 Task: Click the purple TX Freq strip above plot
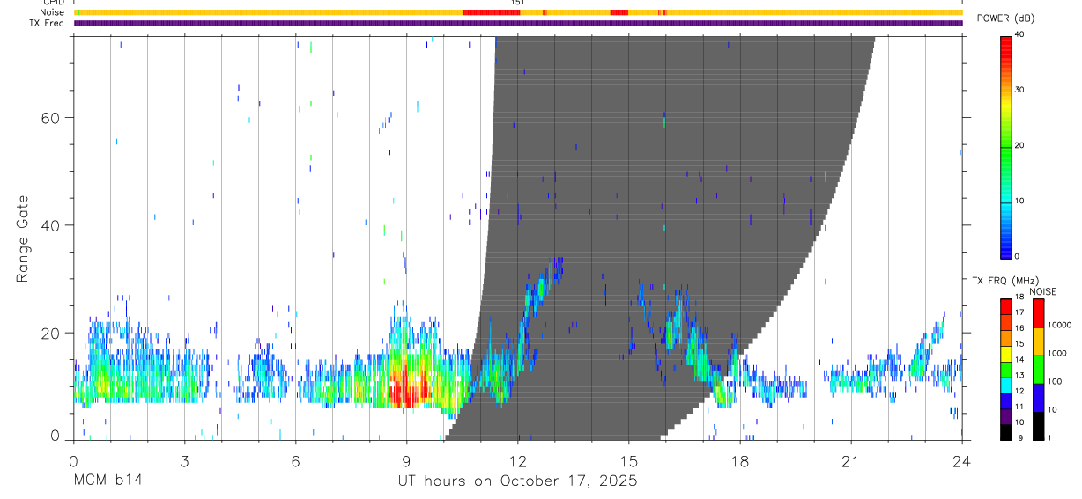pos(518,23)
